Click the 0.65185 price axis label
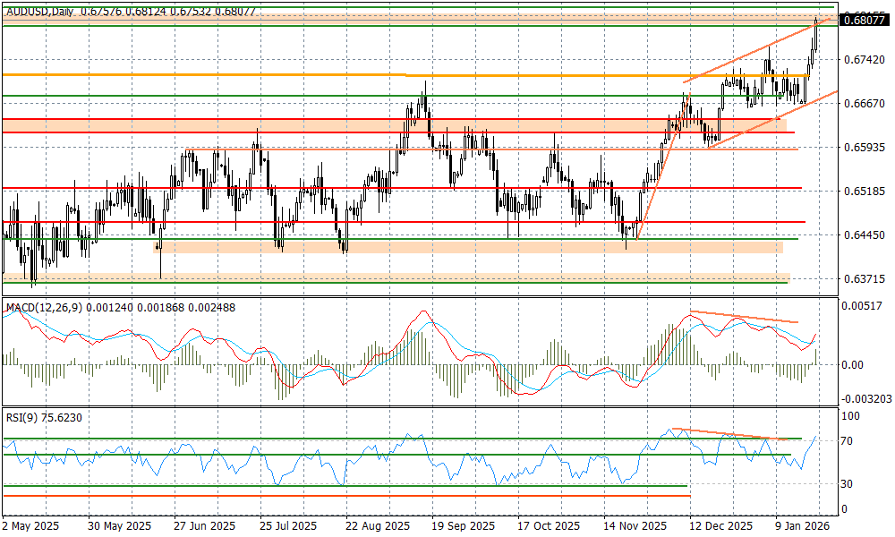Image resolution: width=895 pixels, height=537 pixels. 865,192
